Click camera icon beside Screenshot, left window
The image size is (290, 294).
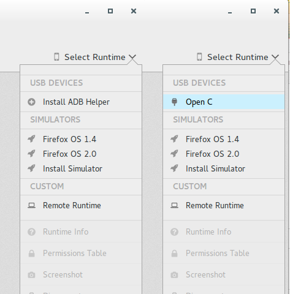click(x=31, y=275)
